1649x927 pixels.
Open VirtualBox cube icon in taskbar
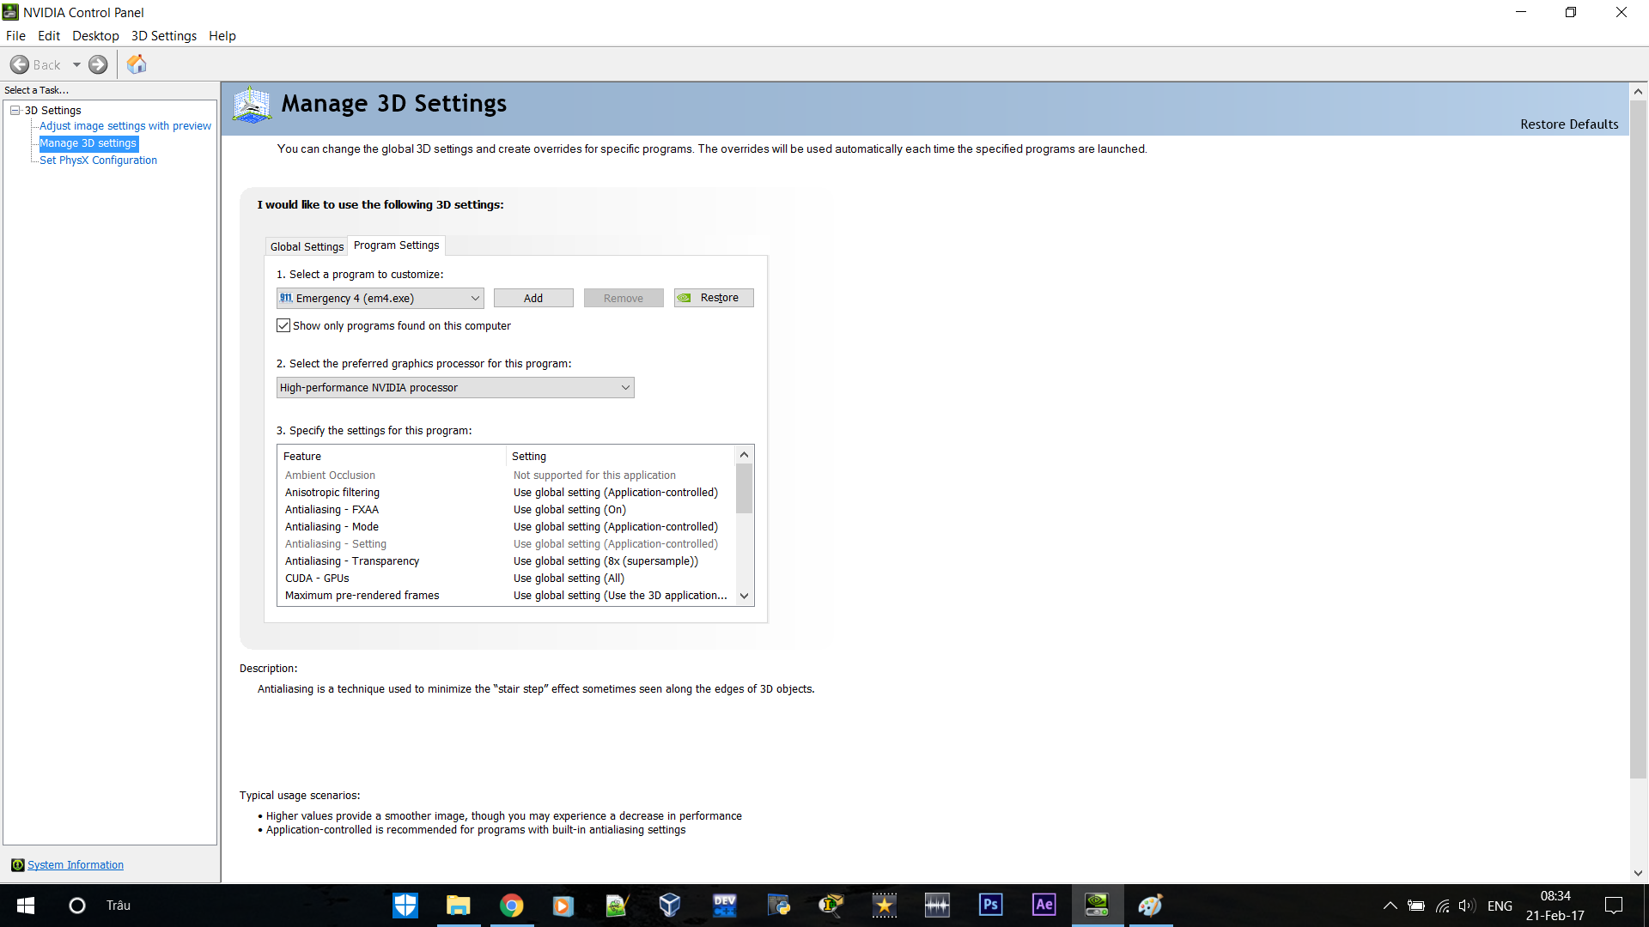pyautogui.click(x=670, y=906)
